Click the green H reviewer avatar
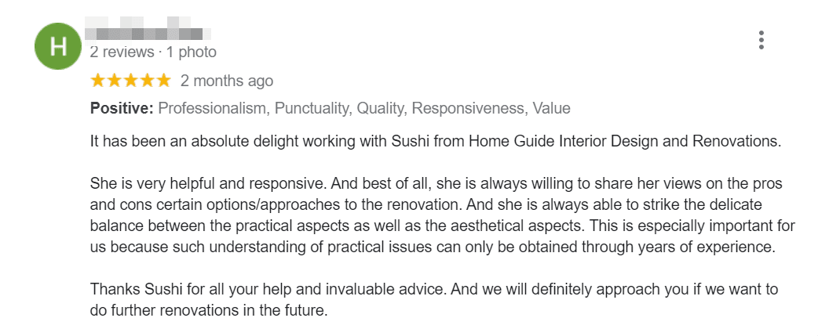Image resolution: width=818 pixels, height=336 pixels. coord(58,46)
